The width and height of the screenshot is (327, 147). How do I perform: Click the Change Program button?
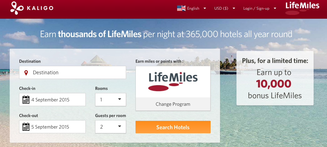(x=173, y=104)
